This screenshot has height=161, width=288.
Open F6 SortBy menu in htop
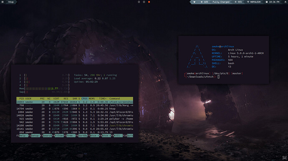click(x=81, y=136)
